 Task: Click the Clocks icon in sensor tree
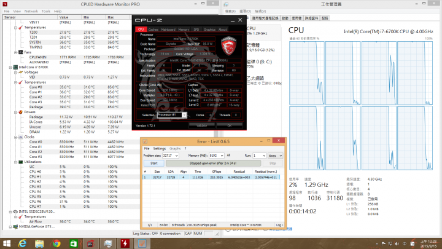(21, 137)
